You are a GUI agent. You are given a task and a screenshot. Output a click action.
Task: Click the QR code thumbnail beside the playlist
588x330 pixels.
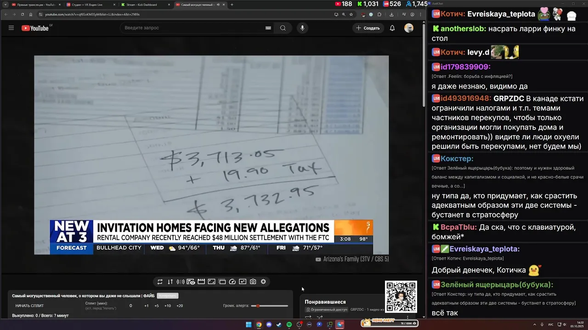pyautogui.click(x=401, y=297)
